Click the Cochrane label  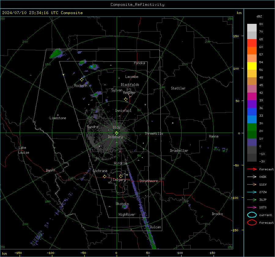point(100,171)
